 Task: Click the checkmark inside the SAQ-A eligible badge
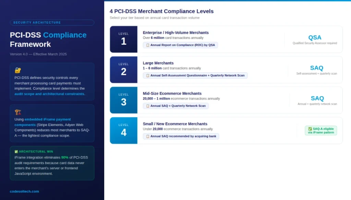pos(310,128)
